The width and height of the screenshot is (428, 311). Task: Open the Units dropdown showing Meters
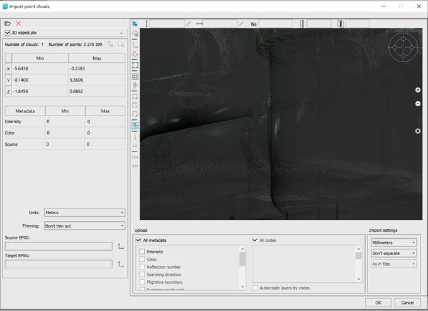click(84, 212)
